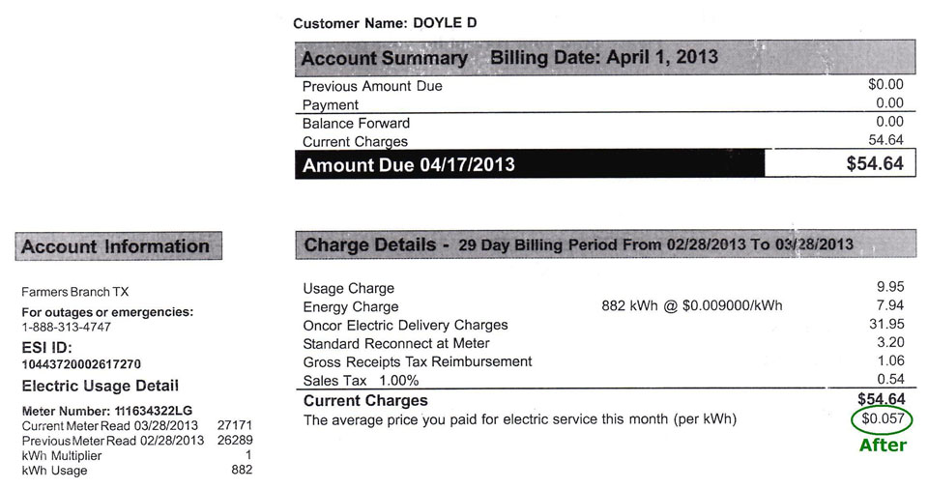
Task: Select the Customer Name DOYLE D text
Action: pos(385,23)
